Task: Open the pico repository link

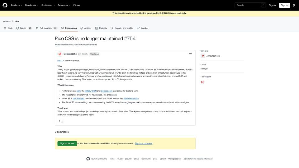Action: tap(17, 21)
